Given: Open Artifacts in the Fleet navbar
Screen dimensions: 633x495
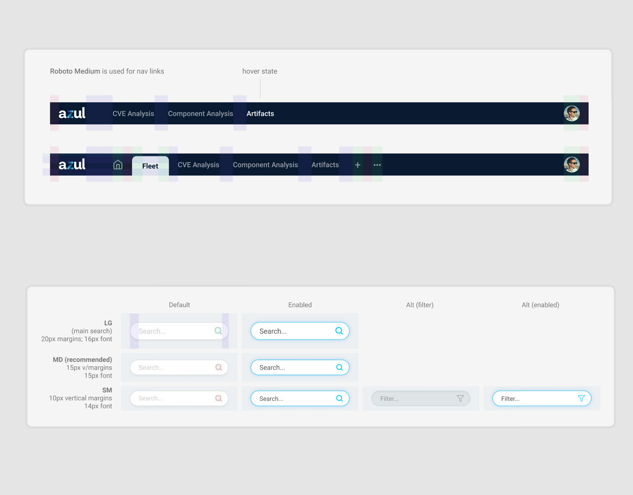Looking at the screenshot, I should 325,165.
